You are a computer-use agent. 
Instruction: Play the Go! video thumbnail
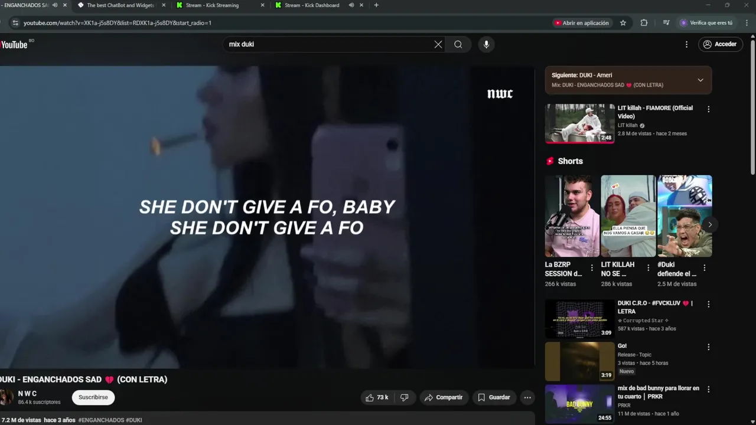point(579,361)
